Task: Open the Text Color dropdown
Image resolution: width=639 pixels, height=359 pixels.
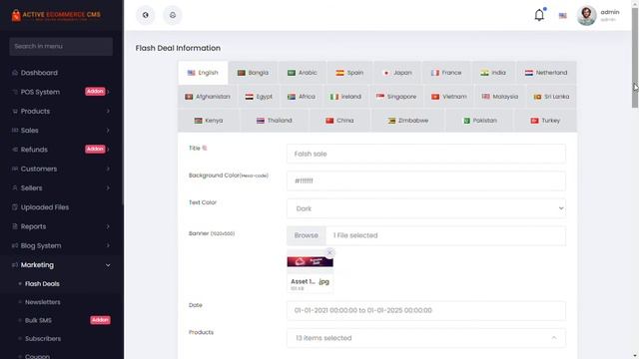Action: (426, 208)
